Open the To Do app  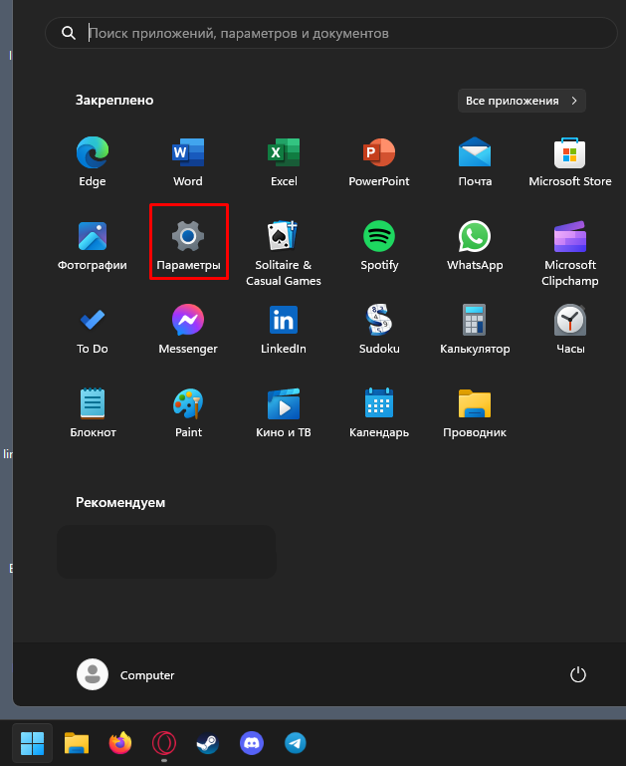[93, 331]
